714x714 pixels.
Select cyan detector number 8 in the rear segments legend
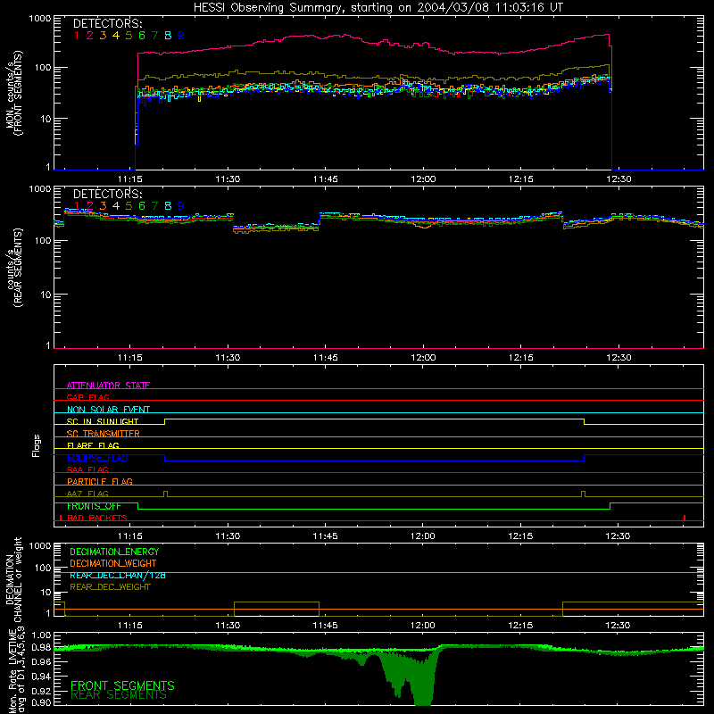pos(168,206)
